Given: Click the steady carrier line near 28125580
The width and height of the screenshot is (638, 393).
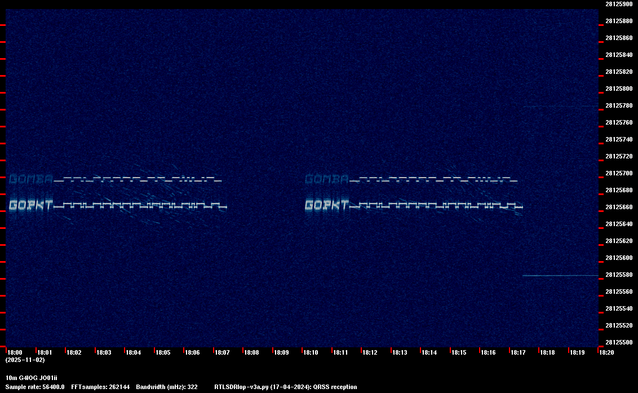Looking at the screenshot, I should (560, 276).
